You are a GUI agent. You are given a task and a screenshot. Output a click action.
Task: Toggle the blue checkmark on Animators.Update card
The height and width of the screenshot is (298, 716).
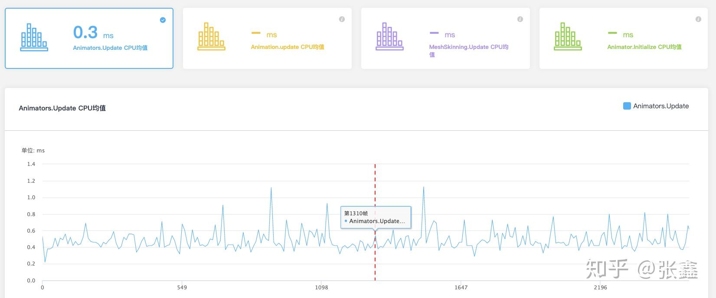point(163,20)
